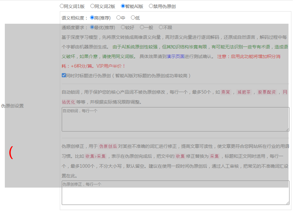Set 语义相似度 to 高(推荐)
The width and height of the screenshot is (293, 211).
click(x=92, y=18)
